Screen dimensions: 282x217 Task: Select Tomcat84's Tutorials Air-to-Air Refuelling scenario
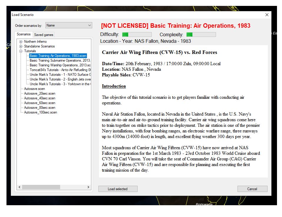[60, 70]
